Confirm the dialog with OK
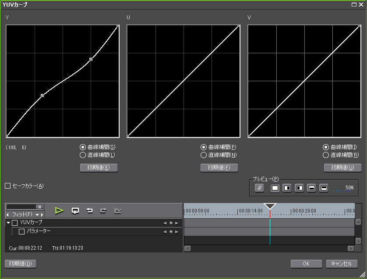The height and width of the screenshot is (279, 367). (306, 264)
